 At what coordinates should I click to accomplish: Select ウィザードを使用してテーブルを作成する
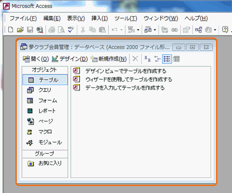(122, 79)
